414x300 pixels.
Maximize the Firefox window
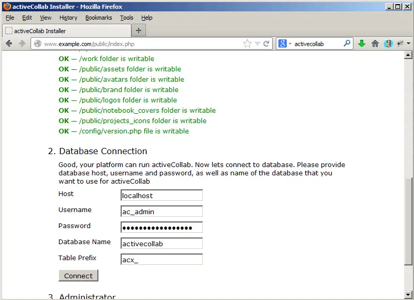click(398, 7)
